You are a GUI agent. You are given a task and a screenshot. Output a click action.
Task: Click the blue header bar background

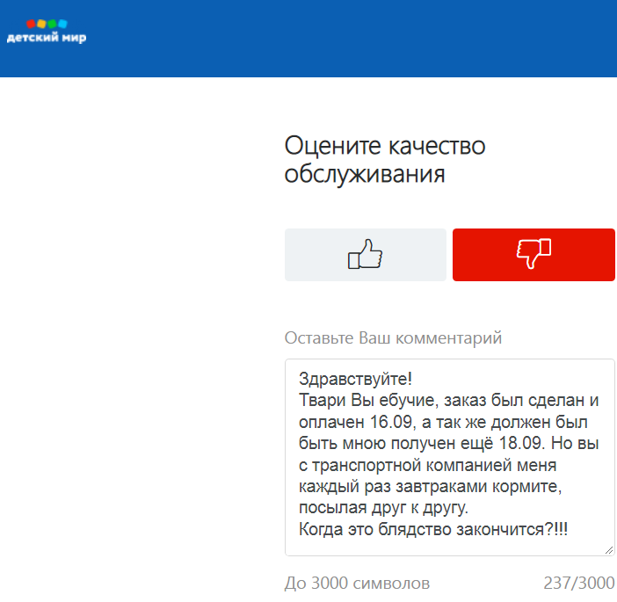(352, 39)
